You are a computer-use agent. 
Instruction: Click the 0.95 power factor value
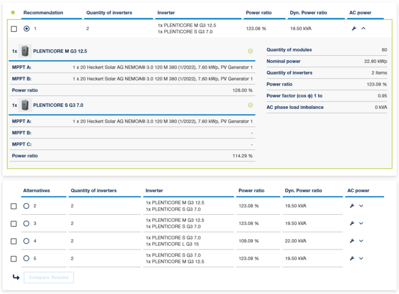pyautogui.click(x=382, y=96)
